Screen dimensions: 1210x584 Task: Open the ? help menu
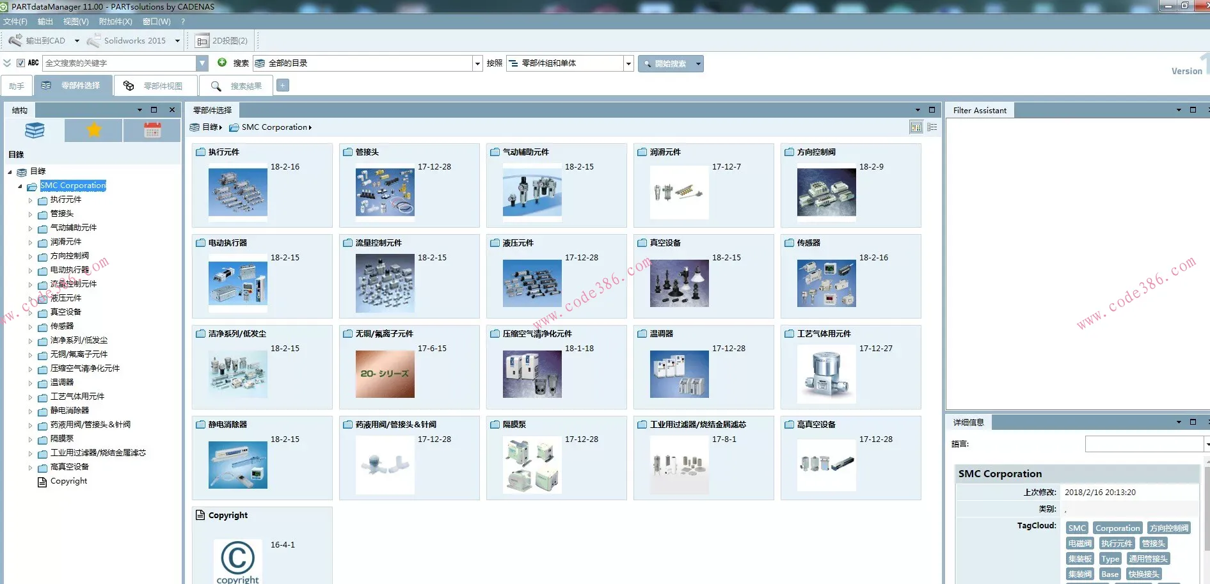pos(183,22)
